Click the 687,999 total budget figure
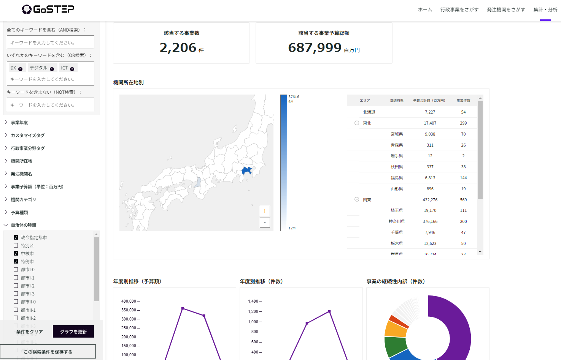 pyautogui.click(x=315, y=47)
